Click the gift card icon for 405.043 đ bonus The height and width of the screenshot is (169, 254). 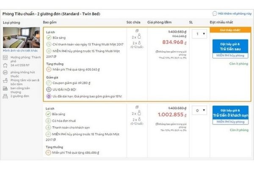49,70
